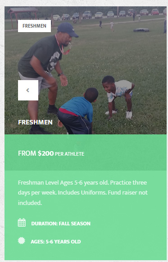The image size is (168, 262).
Task: Click the left chevron previous-slide arrow
Action: [x=28, y=90]
